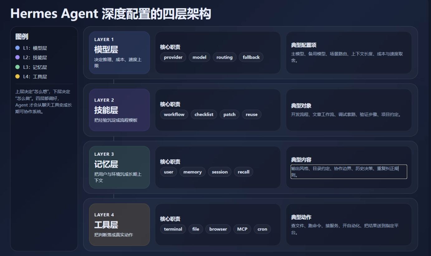Click the green L3 记忆层 legend dot
This screenshot has width=431, height=256.
(x=17, y=67)
